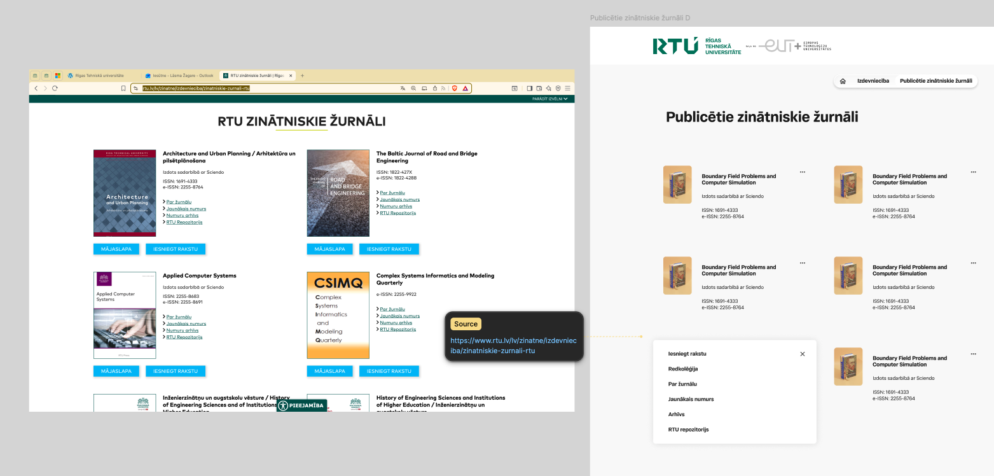Open the Brave Rewards triangle icon
Viewport: 994px width, 476px height.
466,88
